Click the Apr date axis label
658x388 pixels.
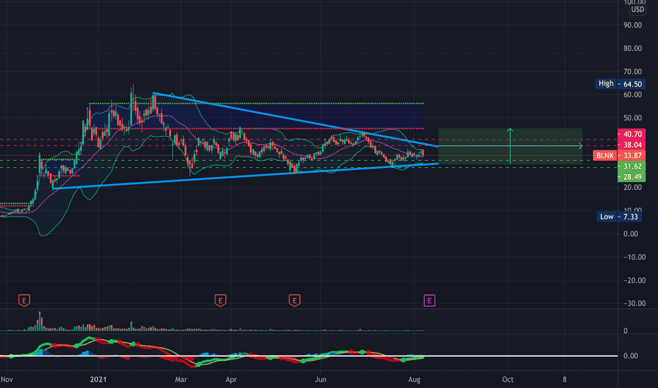click(x=232, y=380)
